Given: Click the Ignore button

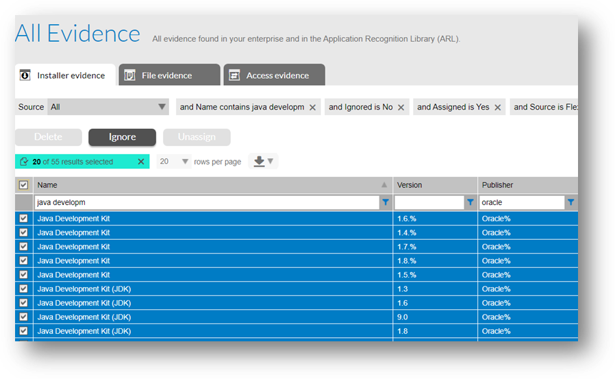Looking at the screenshot, I should (123, 137).
